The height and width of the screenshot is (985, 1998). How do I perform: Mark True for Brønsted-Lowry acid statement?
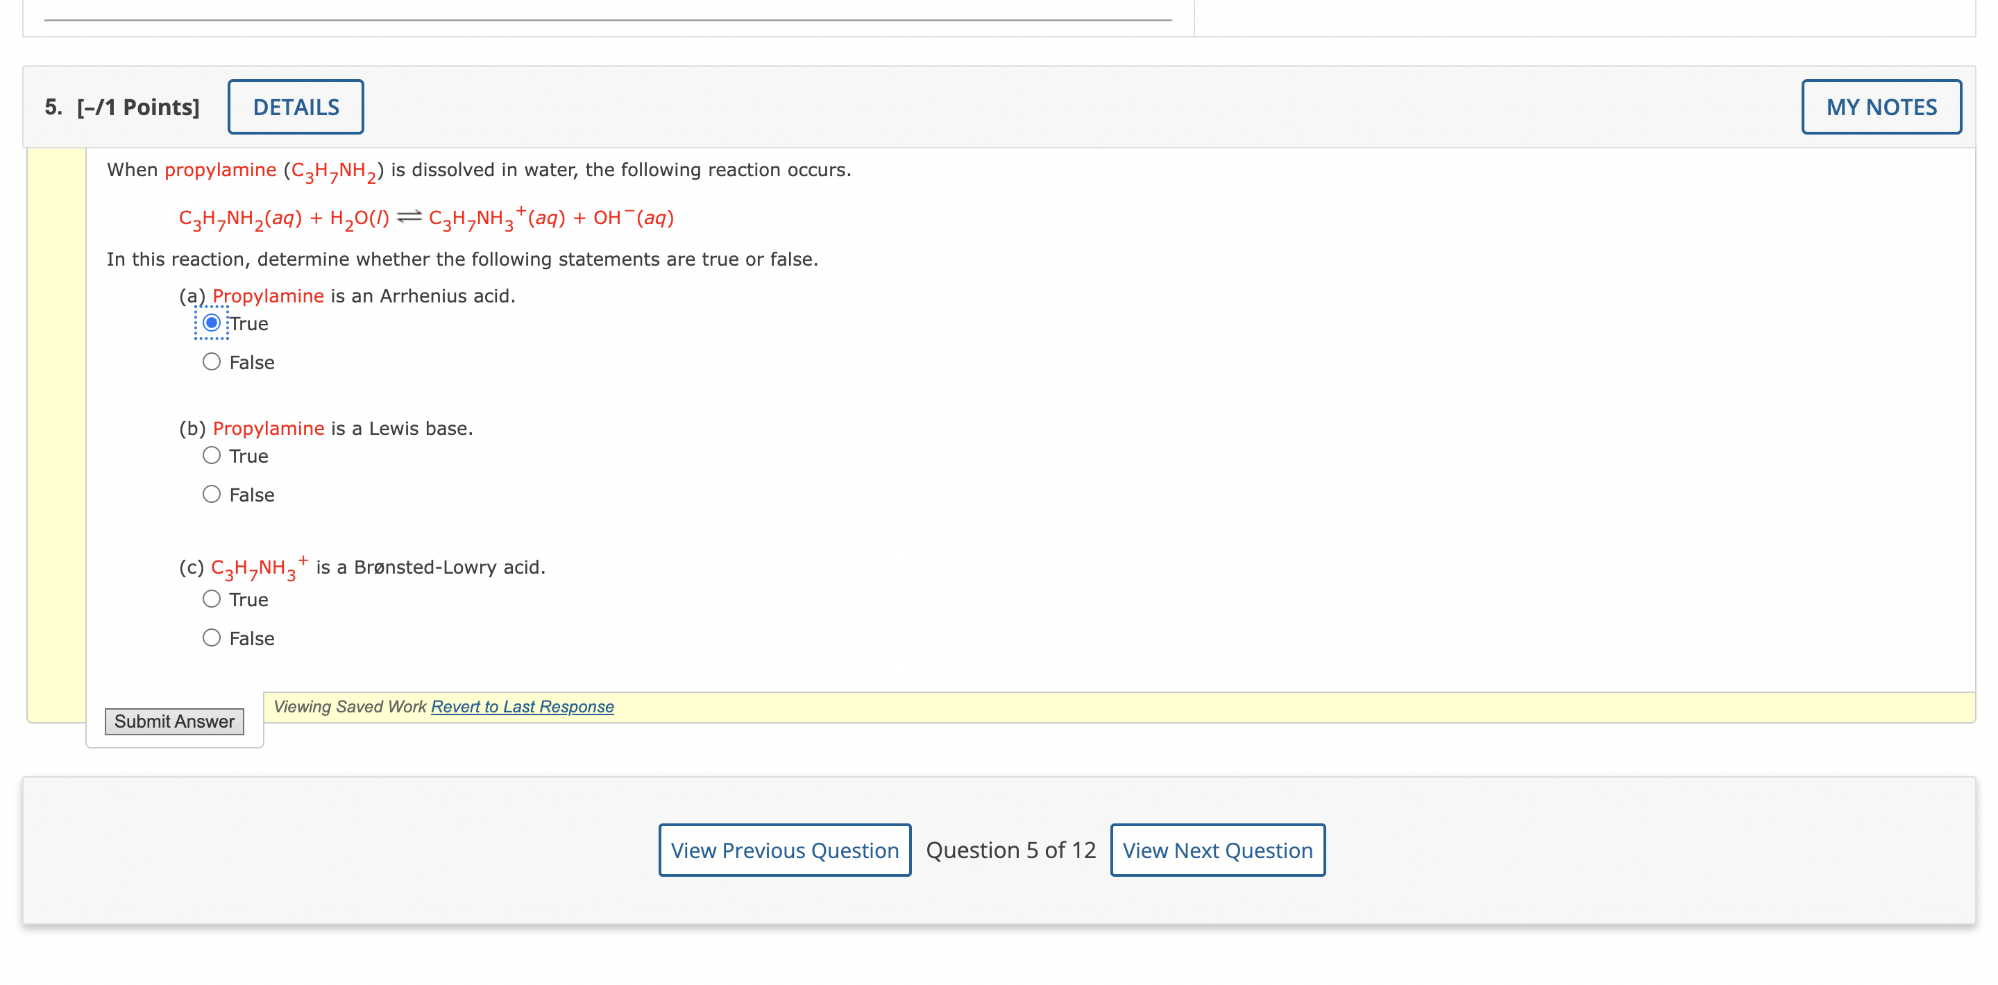[x=211, y=599]
